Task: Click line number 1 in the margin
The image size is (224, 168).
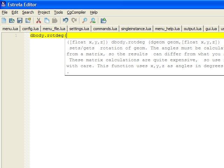Action: (x=16, y=36)
